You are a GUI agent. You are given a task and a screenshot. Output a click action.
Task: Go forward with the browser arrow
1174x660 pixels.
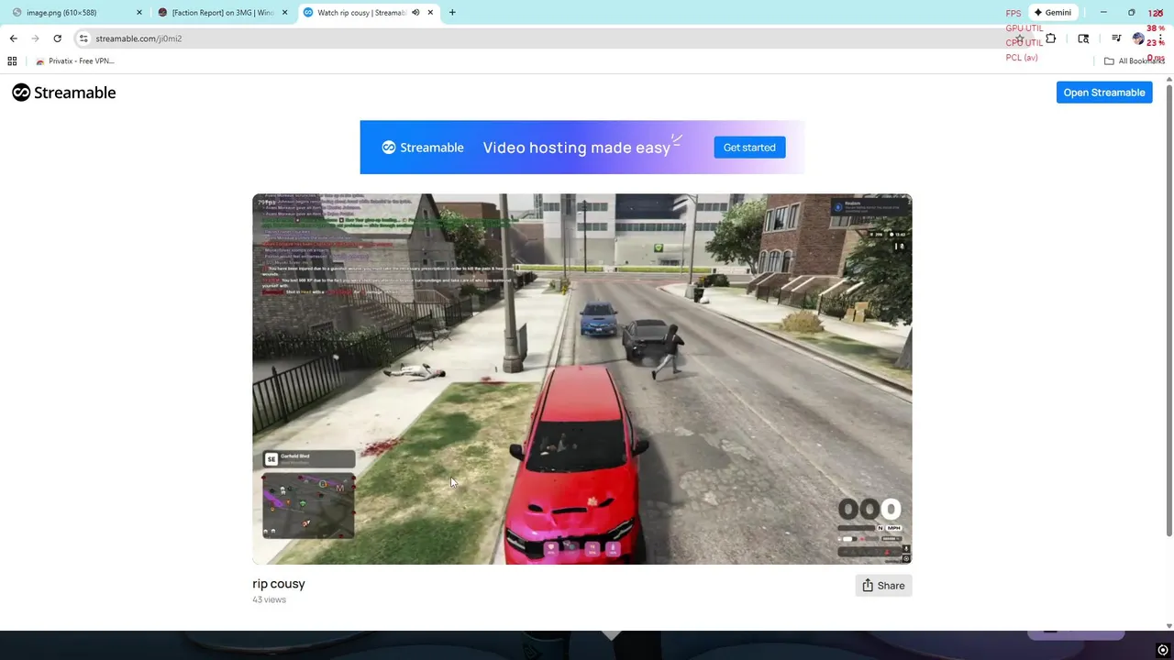[x=35, y=38]
